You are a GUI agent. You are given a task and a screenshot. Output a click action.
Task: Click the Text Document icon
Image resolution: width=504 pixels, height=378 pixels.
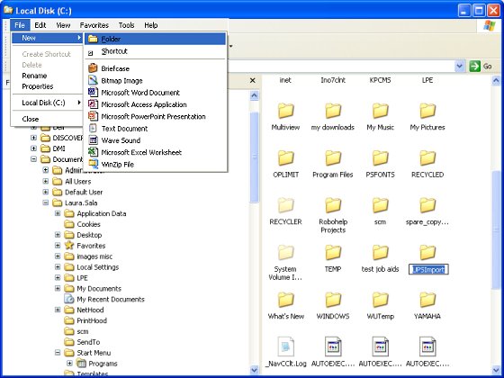coord(93,128)
